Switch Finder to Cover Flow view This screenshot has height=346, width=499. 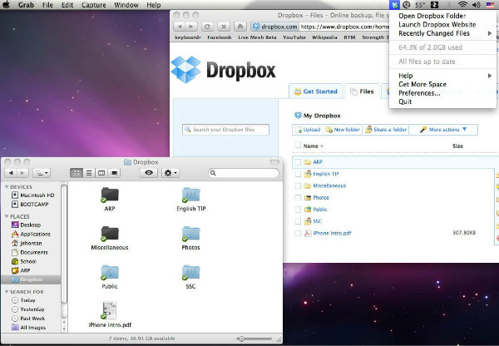(x=114, y=173)
